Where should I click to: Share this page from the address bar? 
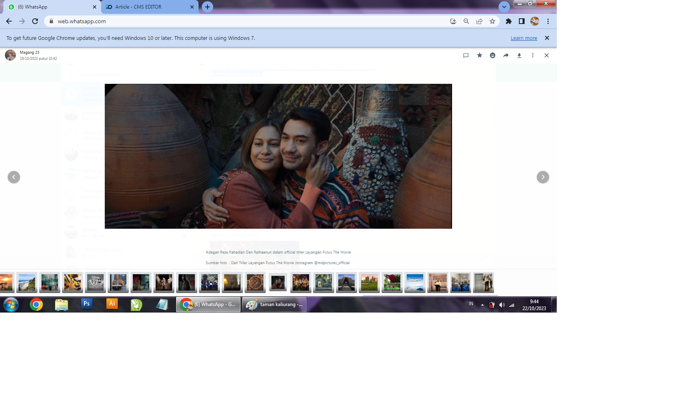(479, 21)
